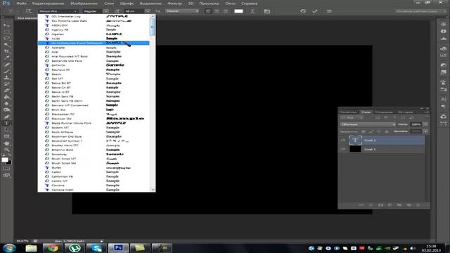Open the layer Fill dropdown arrow

(425, 131)
